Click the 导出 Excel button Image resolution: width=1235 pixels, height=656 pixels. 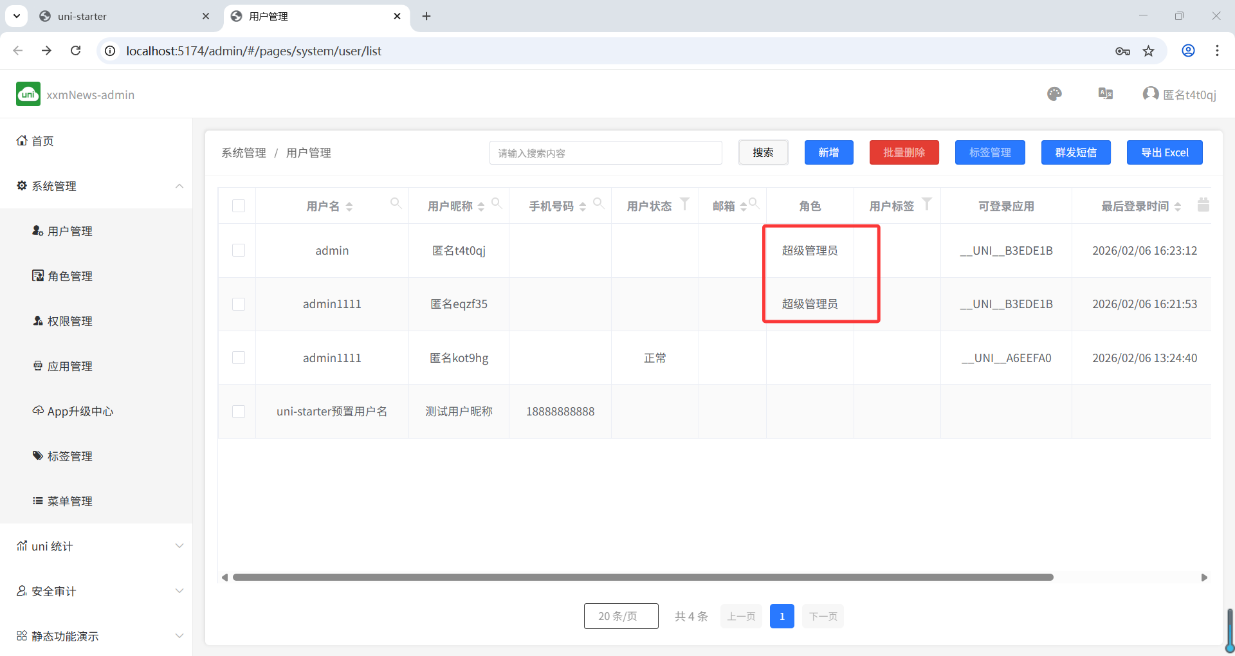(x=1164, y=152)
